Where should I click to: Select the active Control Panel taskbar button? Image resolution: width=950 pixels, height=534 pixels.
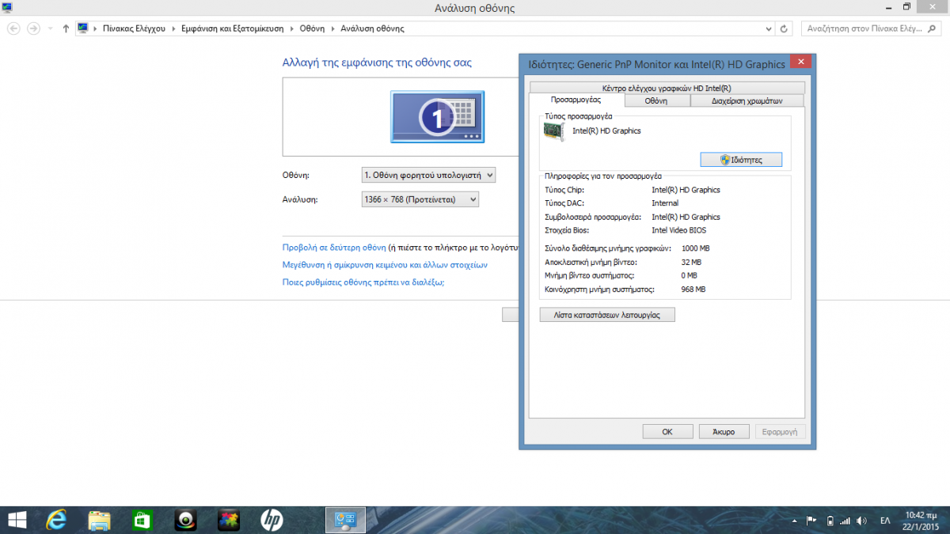pyautogui.click(x=346, y=520)
